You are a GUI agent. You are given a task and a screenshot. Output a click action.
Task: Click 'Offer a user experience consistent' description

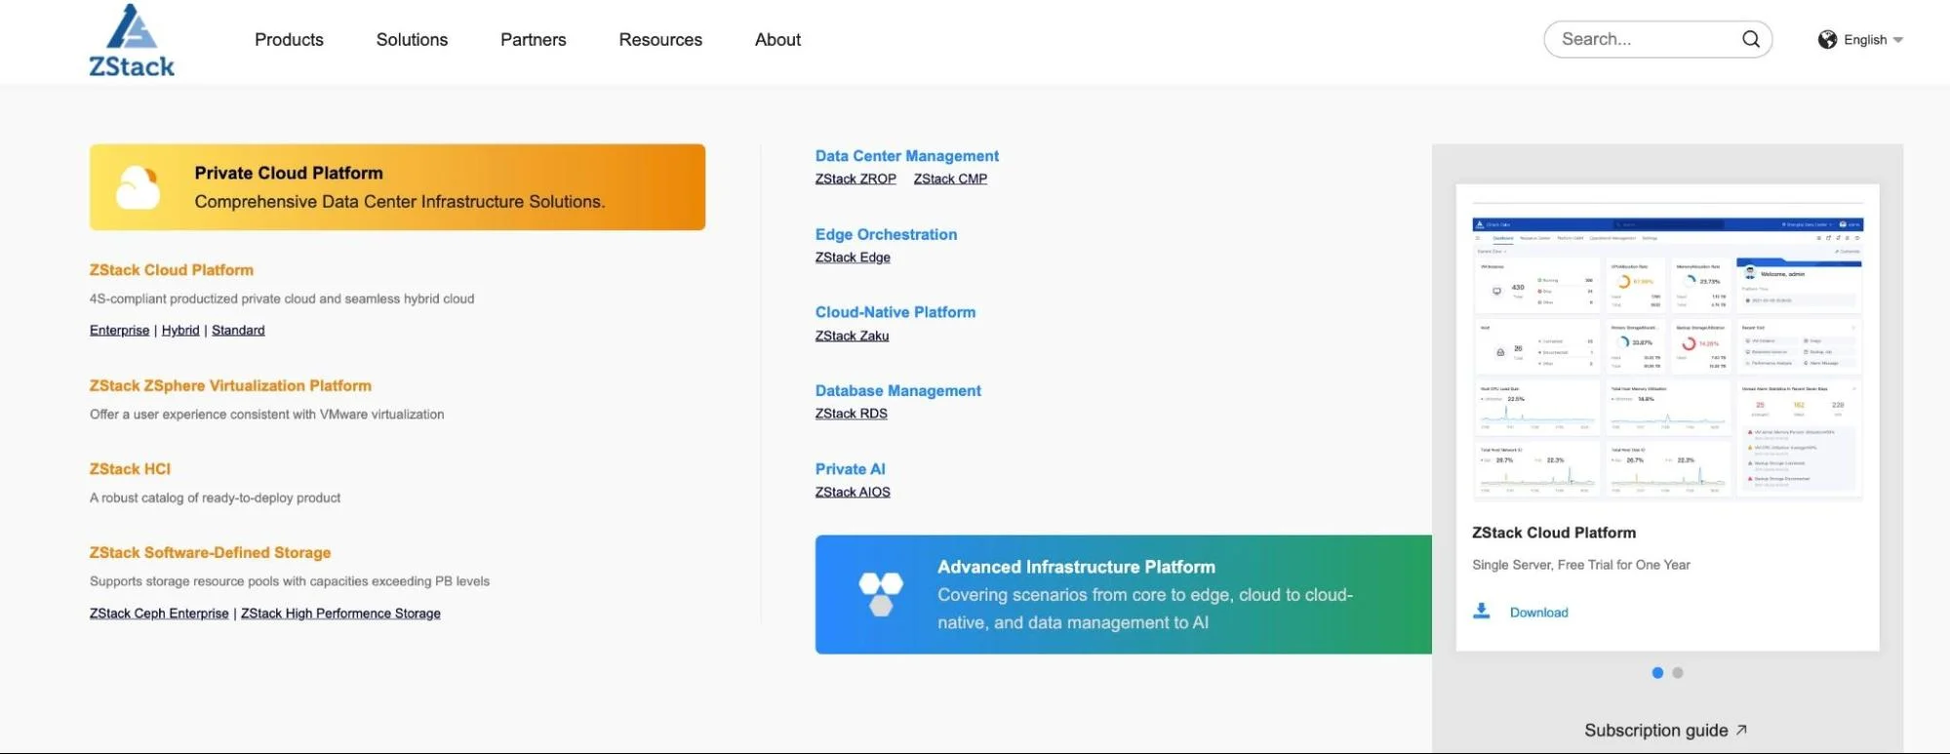[266, 415]
